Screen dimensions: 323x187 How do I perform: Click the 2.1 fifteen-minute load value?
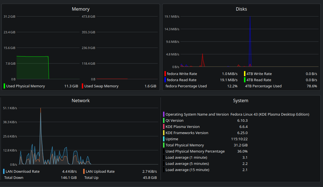[x=245, y=170]
